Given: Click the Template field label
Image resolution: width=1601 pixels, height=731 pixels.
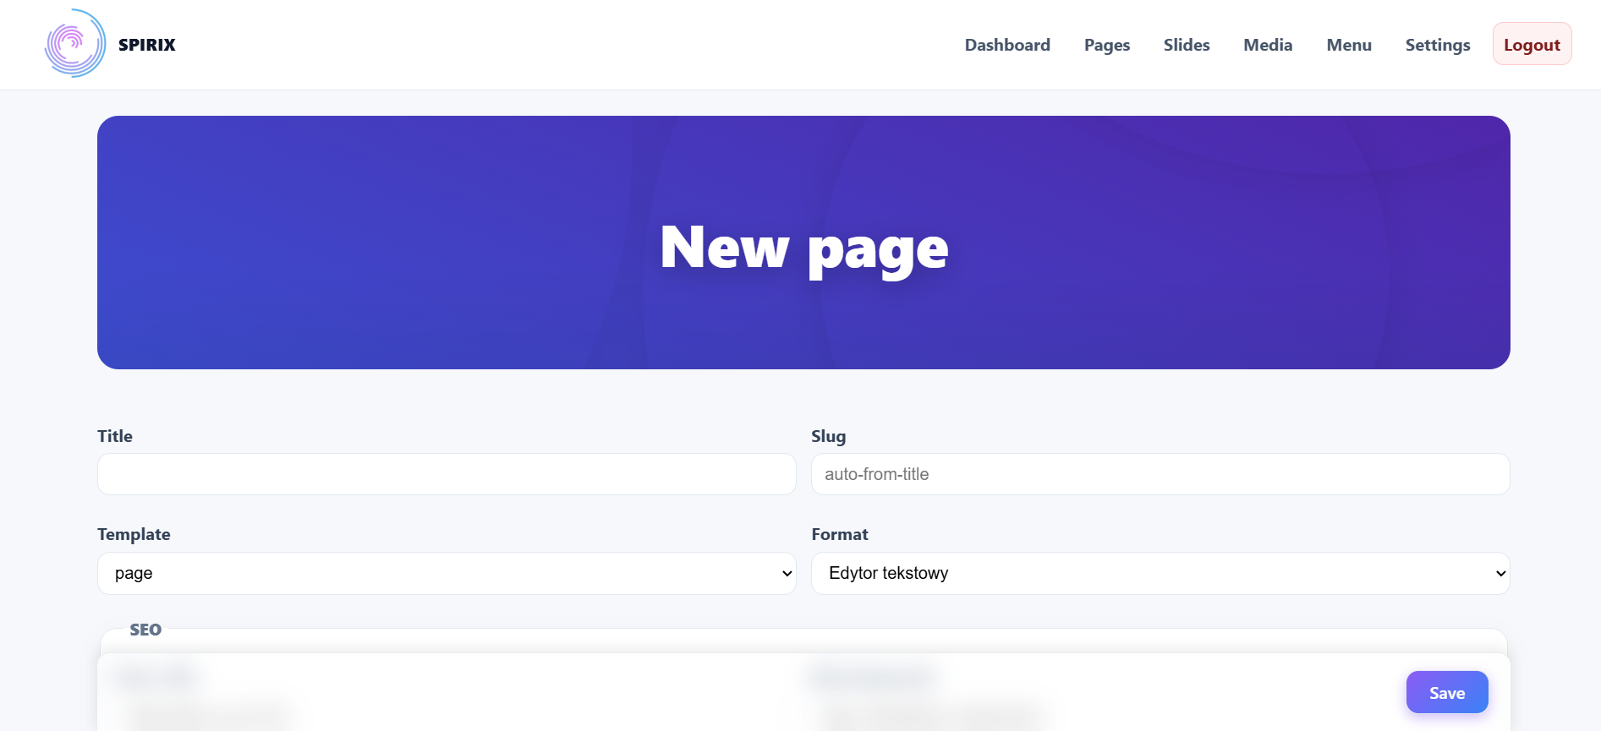Looking at the screenshot, I should coord(134,534).
